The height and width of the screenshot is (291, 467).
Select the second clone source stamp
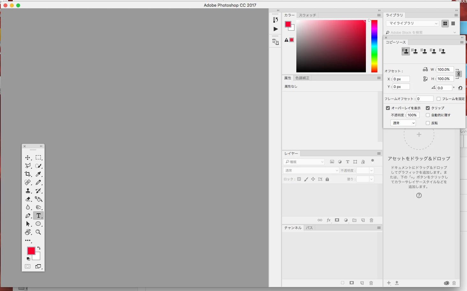click(415, 51)
